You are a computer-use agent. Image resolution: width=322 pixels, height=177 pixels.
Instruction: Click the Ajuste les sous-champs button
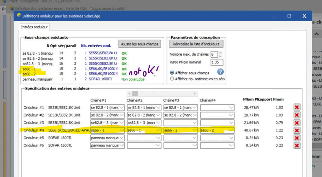[x=139, y=44]
